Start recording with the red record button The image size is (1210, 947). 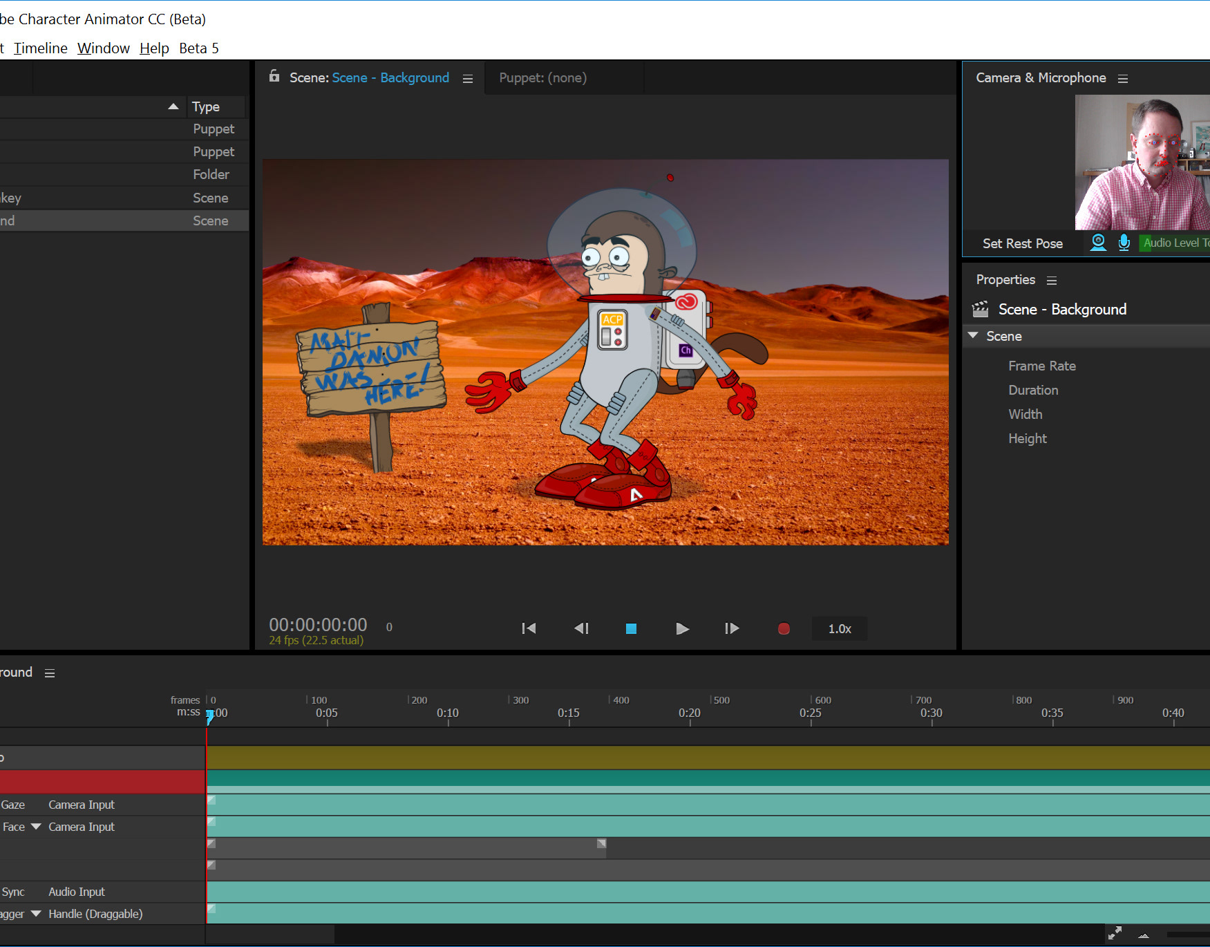pyautogui.click(x=784, y=628)
